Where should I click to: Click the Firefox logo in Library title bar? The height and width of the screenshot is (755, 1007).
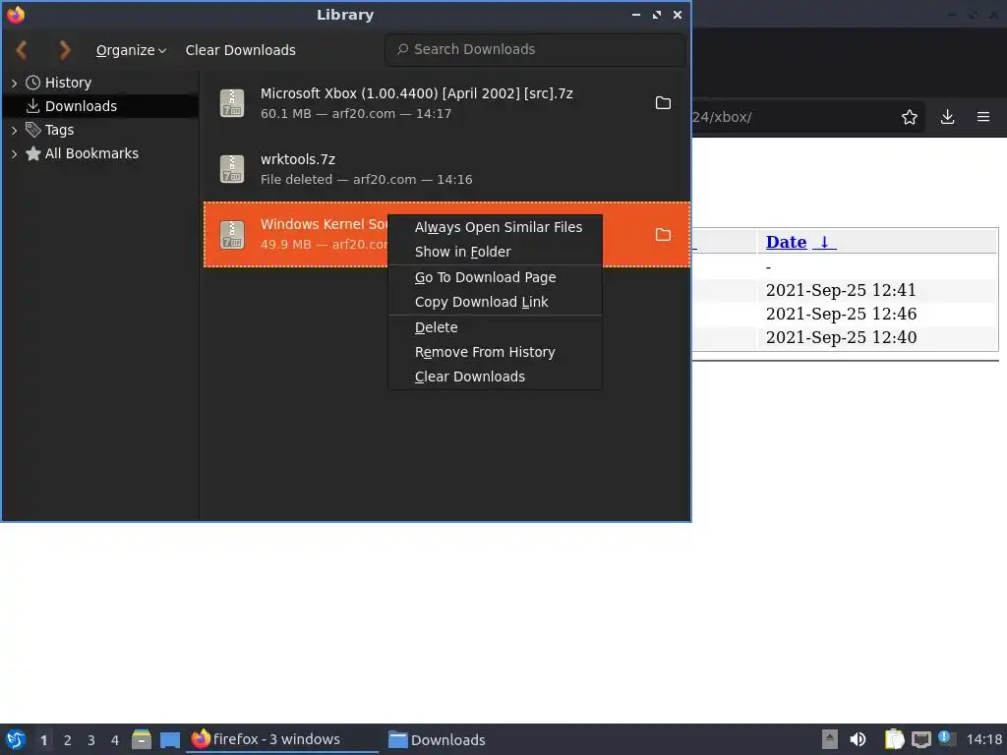(x=16, y=14)
